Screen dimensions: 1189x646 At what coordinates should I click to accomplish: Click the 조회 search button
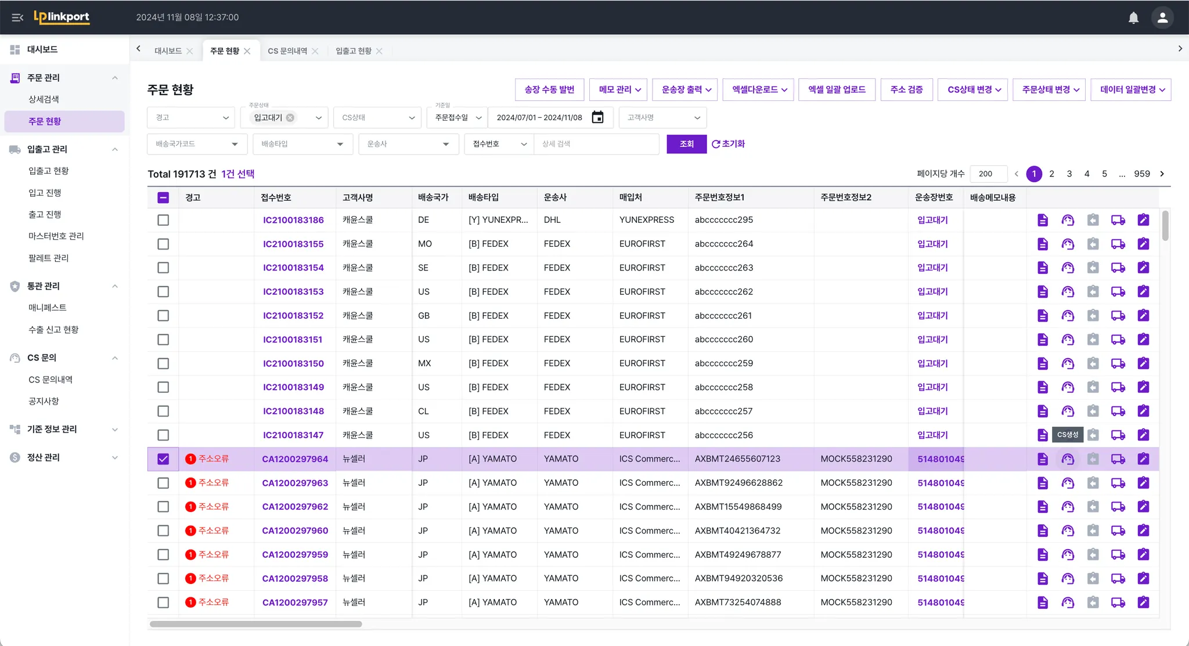686,144
